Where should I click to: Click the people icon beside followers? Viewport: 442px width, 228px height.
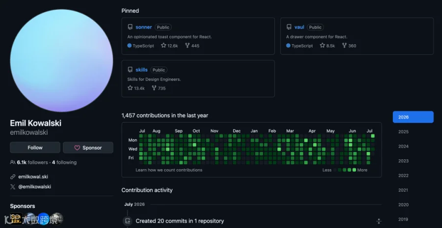13,162
